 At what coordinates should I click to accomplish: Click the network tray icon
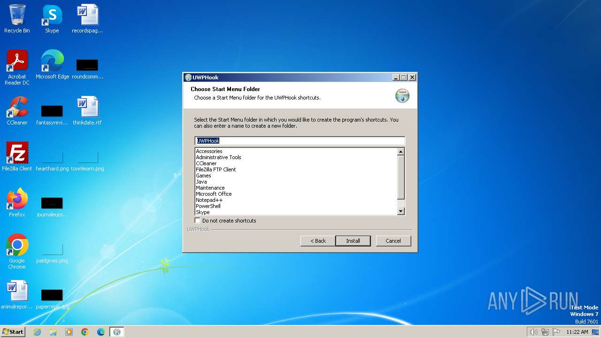pyautogui.click(x=545, y=332)
